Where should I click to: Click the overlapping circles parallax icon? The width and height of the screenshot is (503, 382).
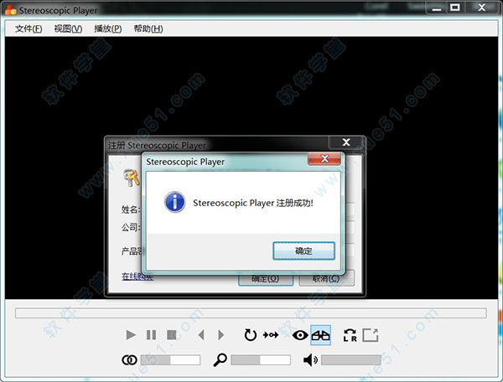(129, 360)
